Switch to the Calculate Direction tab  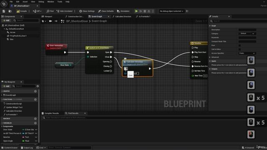pos(122,17)
